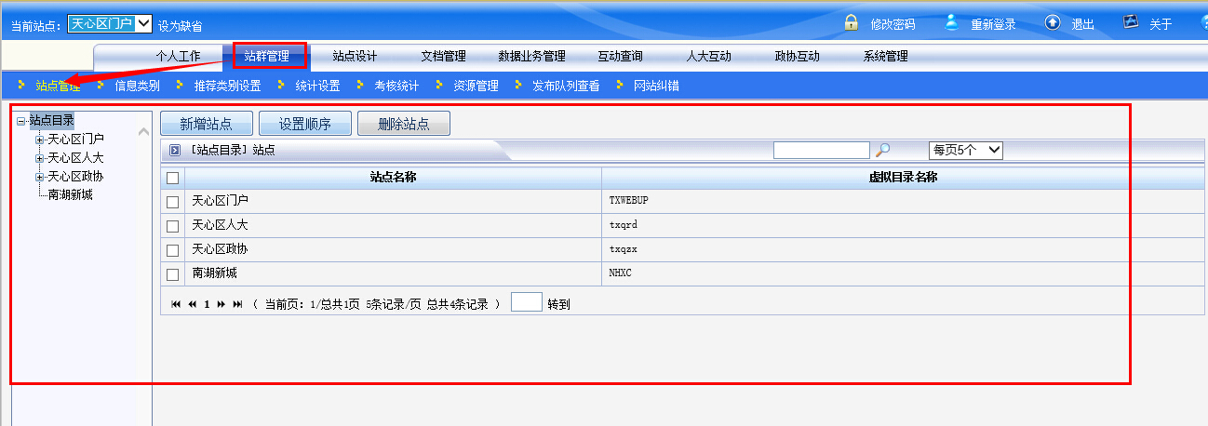Open 发布队列查看 submenu item

click(566, 86)
